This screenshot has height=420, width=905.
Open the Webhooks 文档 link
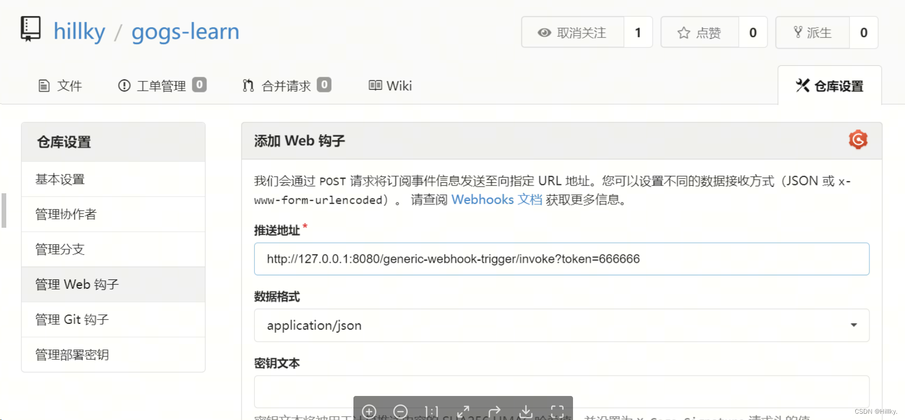coord(497,200)
